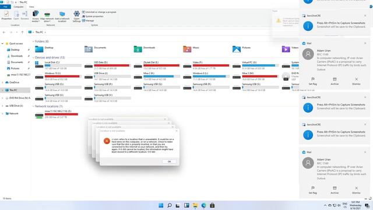373x210 pixels.
Task: Collapse the Devices and drives group
Action: coord(33,58)
